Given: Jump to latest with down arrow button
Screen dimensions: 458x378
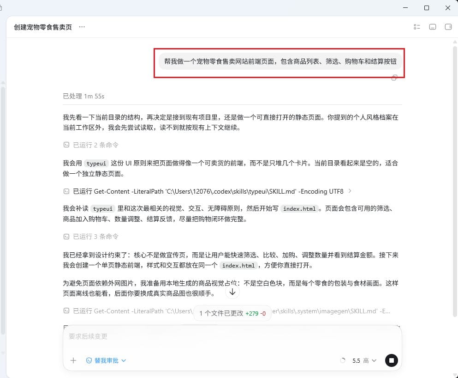Looking at the screenshot, I should (232, 292).
